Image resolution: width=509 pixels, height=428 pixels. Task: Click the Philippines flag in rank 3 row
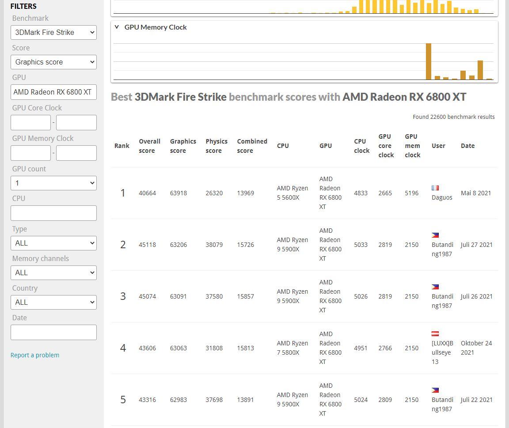435,287
